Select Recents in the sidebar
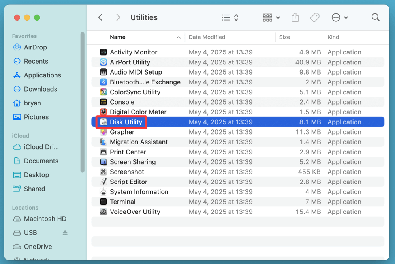The width and height of the screenshot is (395, 264). [x=36, y=61]
